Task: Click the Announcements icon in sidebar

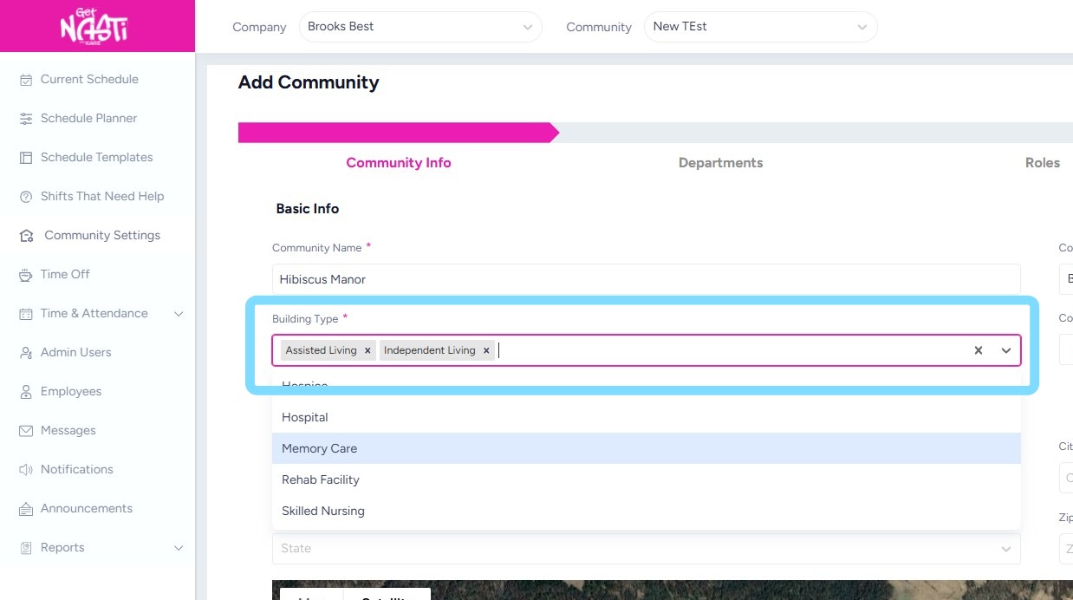Action: tap(26, 509)
